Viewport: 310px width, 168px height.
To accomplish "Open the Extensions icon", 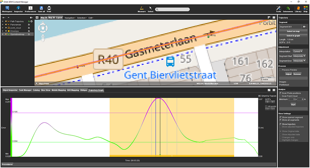I will tap(288, 9).
